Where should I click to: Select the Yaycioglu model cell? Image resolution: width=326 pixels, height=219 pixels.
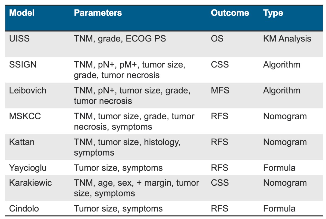(28, 168)
